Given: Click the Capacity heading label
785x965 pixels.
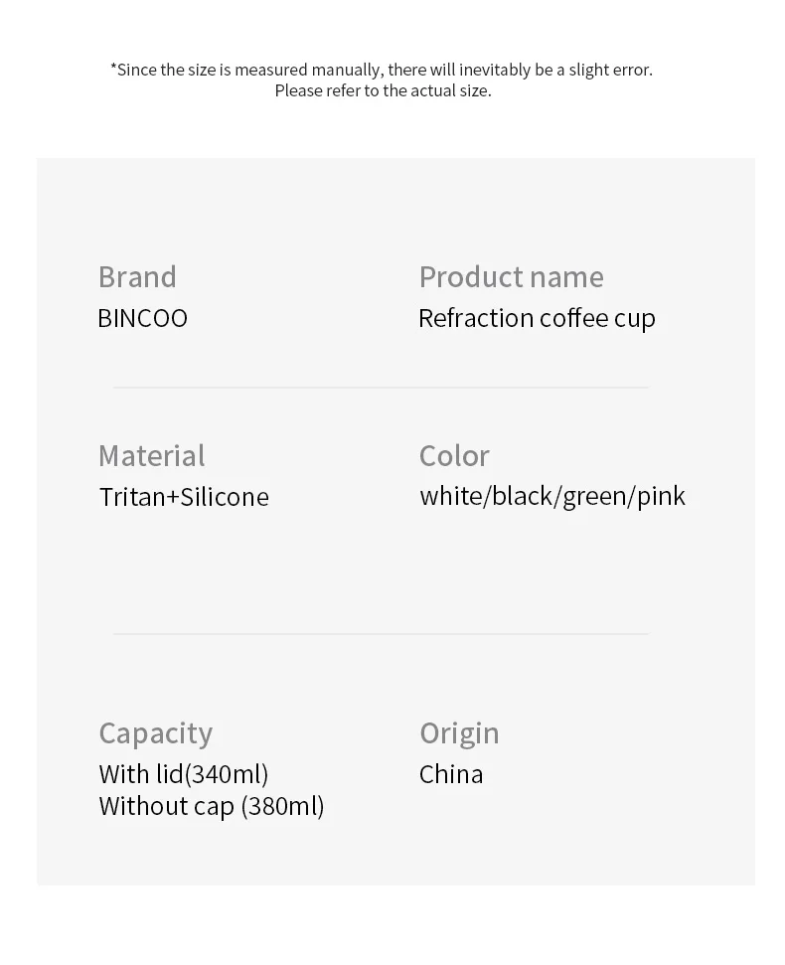Looking at the screenshot, I should click(156, 733).
